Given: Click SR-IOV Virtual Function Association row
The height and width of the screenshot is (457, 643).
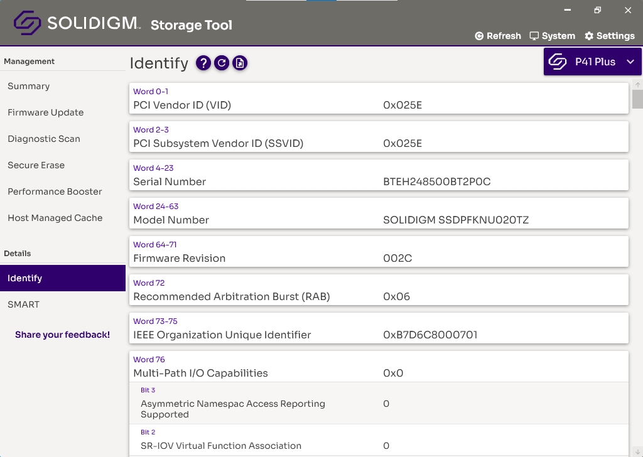Looking at the screenshot, I should click(x=379, y=440).
